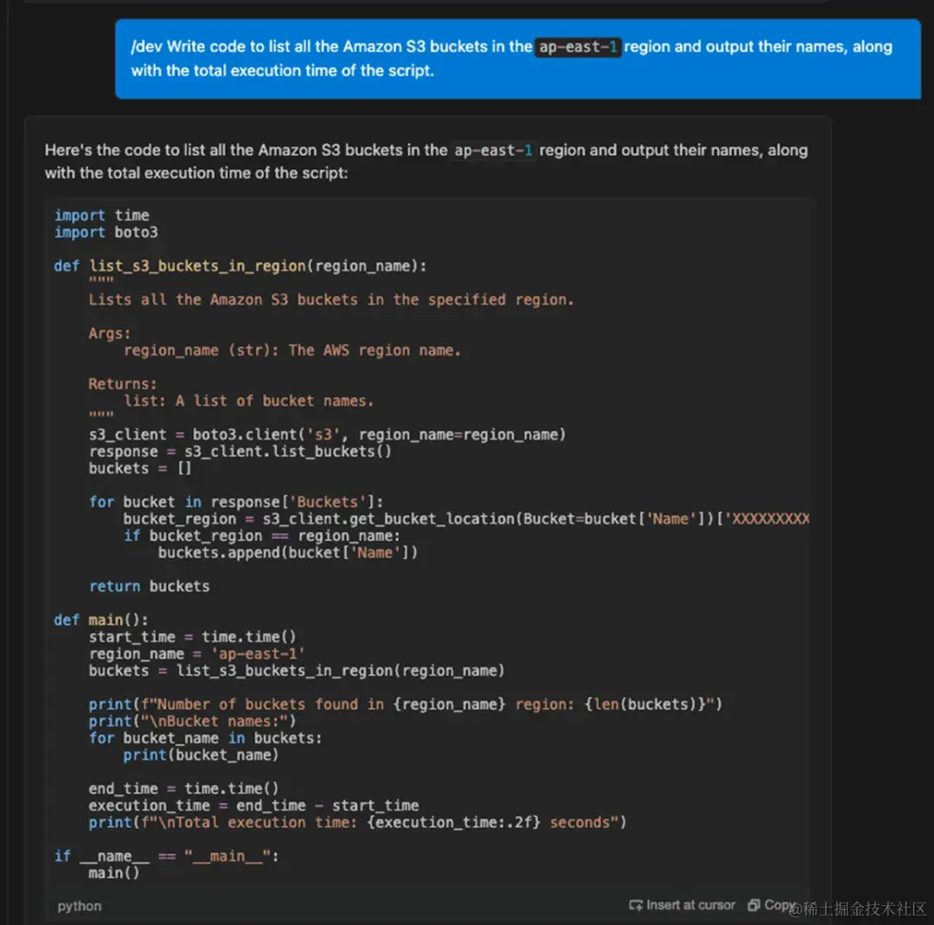
Task: Click the "region_name = 'ap-east-1'" line
Action: pyautogui.click(x=196, y=654)
